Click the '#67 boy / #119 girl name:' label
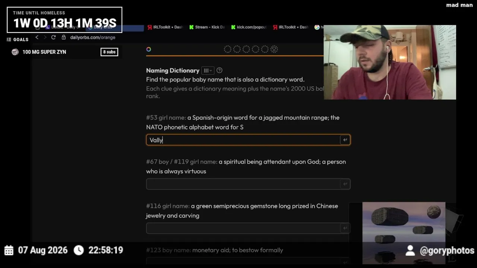This screenshot has width=477, height=268. click(x=181, y=162)
